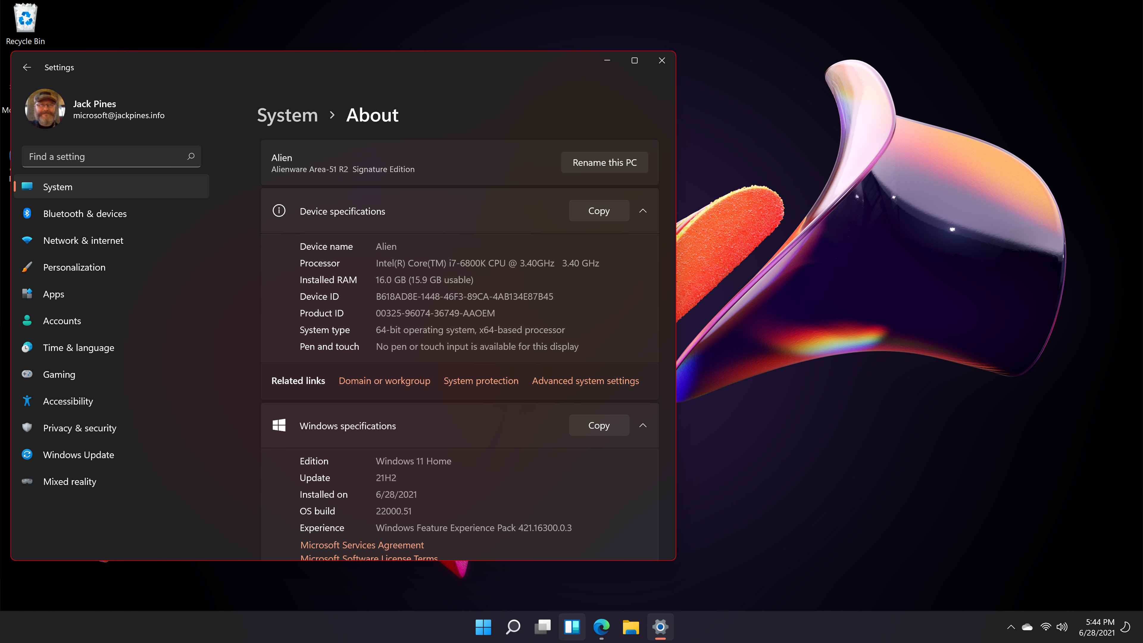The width and height of the screenshot is (1143, 643).
Task: Collapse the Windows specifications section
Action: [643, 425]
